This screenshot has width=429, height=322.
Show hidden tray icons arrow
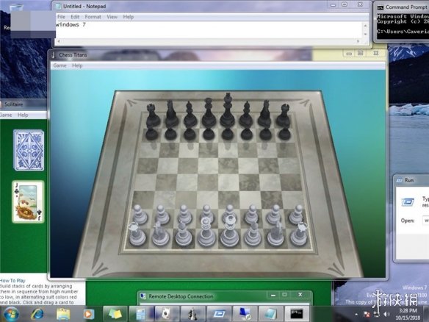click(356, 314)
